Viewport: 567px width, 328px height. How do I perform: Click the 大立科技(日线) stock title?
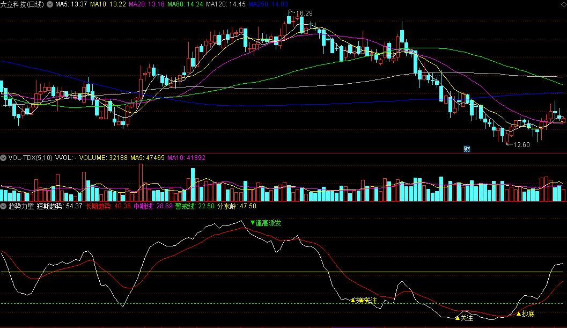pyautogui.click(x=22, y=4)
